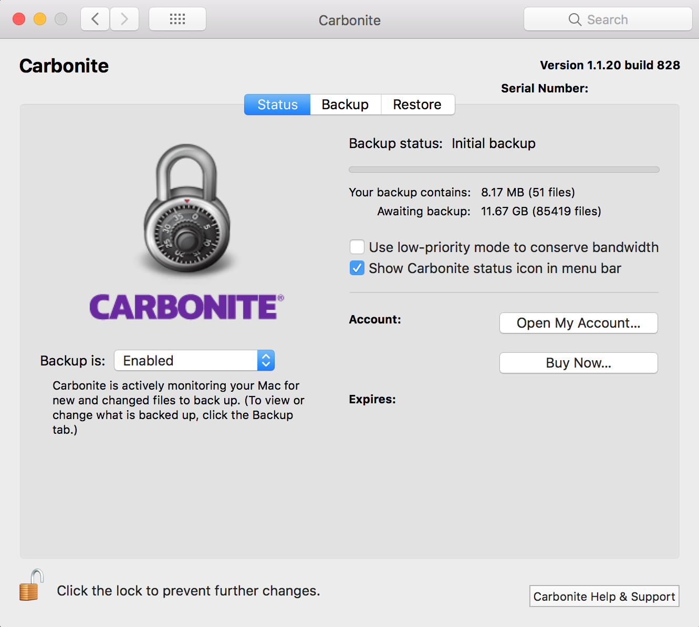Viewport: 699px width, 627px height.
Task: Uncheck Show Carbonite status icon in menu bar
Action: (x=357, y=268)
